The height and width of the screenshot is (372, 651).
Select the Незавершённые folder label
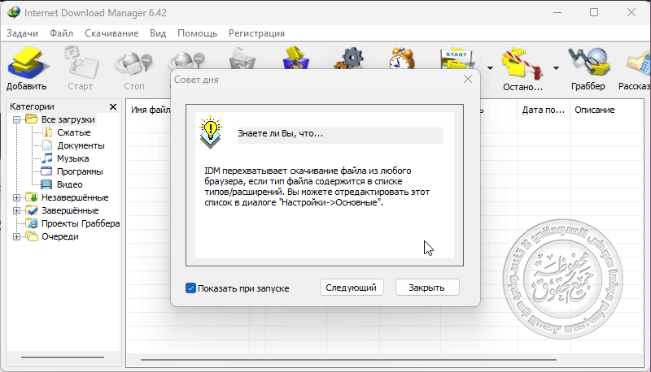tap(75, 197)
